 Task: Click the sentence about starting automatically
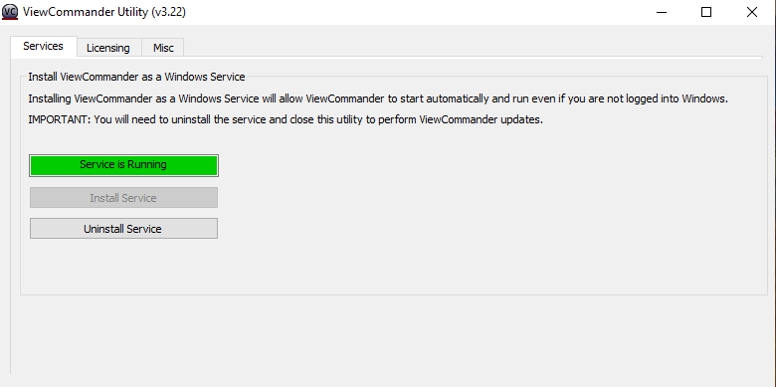tap(378, 98)
